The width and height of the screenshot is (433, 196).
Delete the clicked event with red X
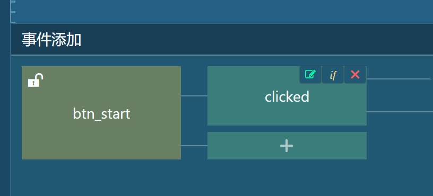coord(355,75)
